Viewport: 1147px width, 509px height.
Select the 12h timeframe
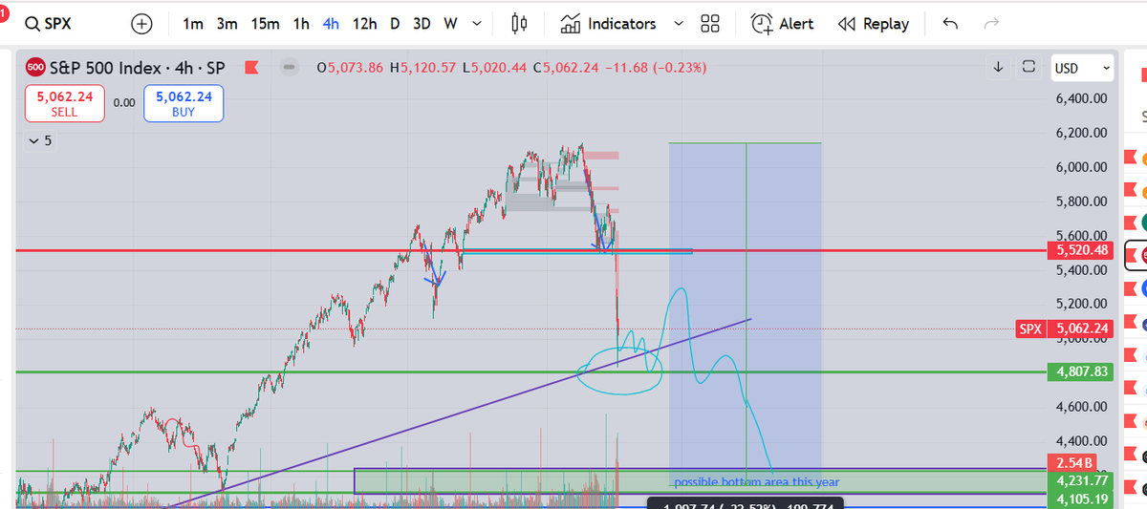point(364,24)
